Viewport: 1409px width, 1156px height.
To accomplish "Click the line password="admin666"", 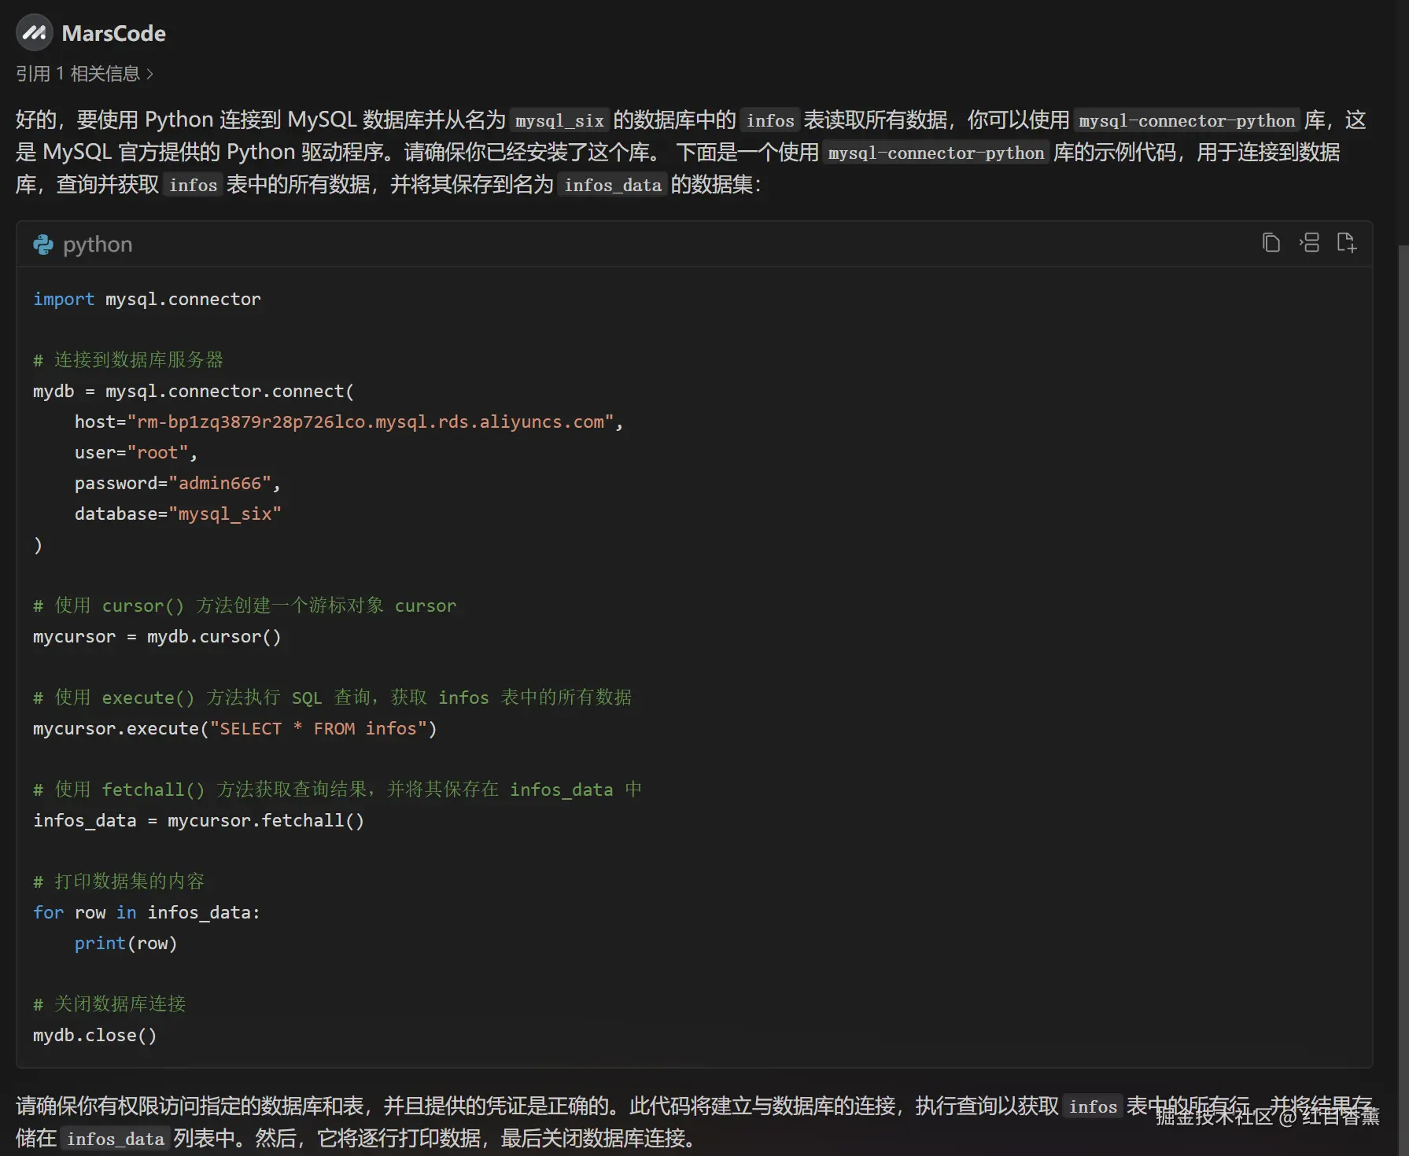I will click(x=178, y=484).
